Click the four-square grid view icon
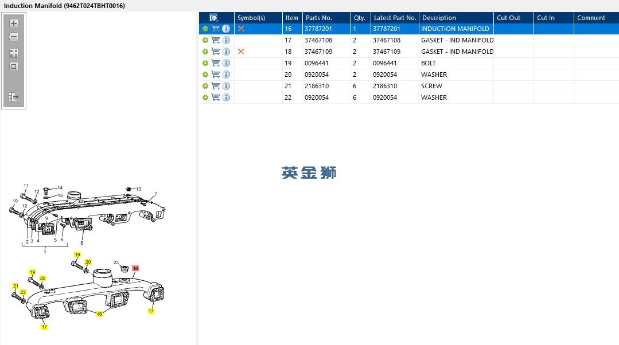 pyautogui.click(x=14, y=53)
